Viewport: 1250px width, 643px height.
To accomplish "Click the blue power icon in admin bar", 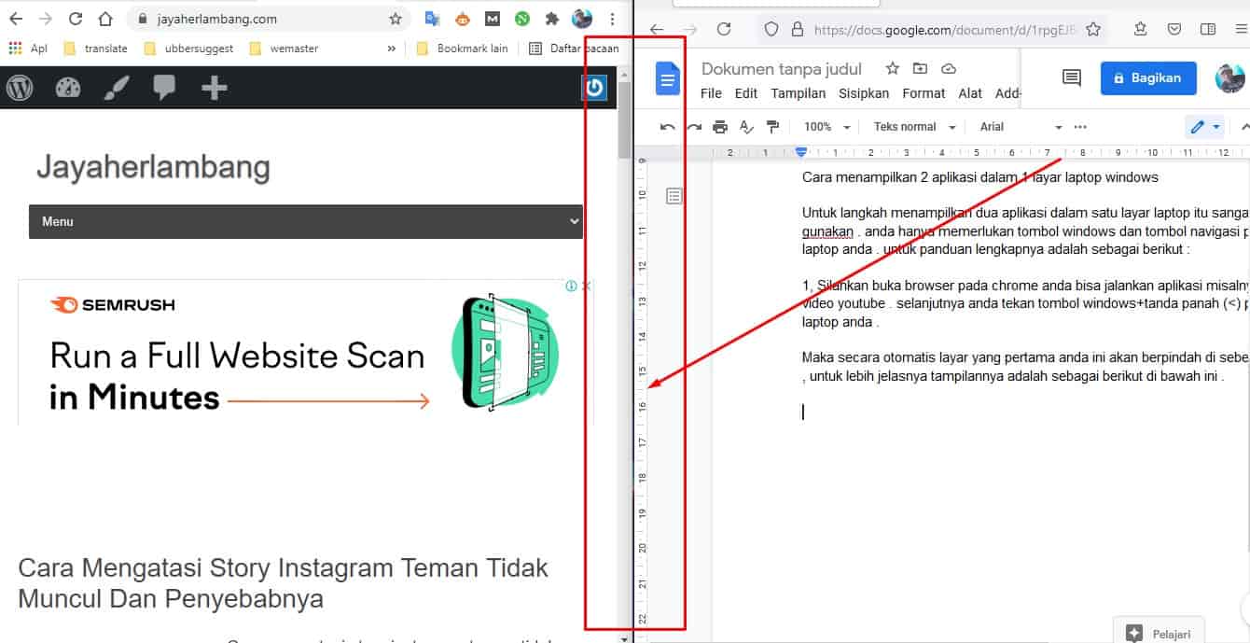I will point(594,88).
